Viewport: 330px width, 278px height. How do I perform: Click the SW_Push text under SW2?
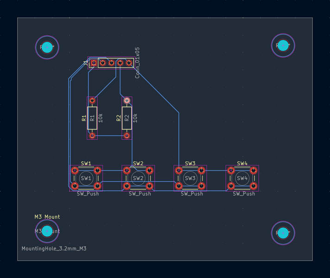coord(140,194)
